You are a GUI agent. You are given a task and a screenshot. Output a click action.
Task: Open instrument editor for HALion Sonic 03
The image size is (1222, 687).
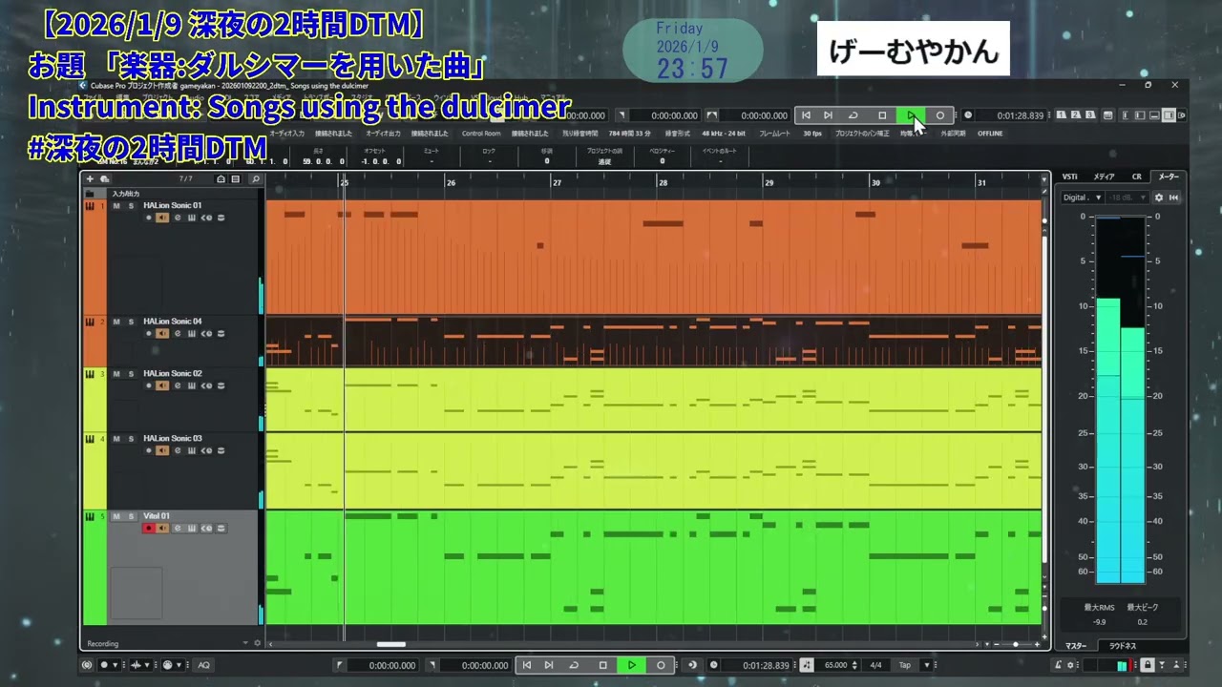192,450
